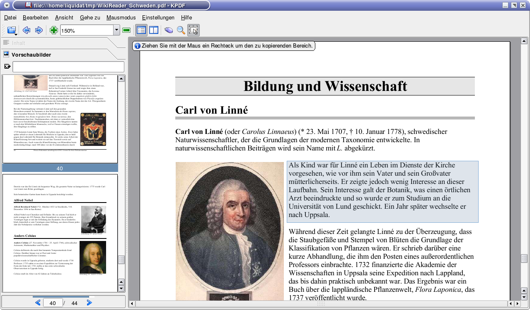Go forward using the right arrow toolbar icon
The image size is (530, 310).
point(39,30)
